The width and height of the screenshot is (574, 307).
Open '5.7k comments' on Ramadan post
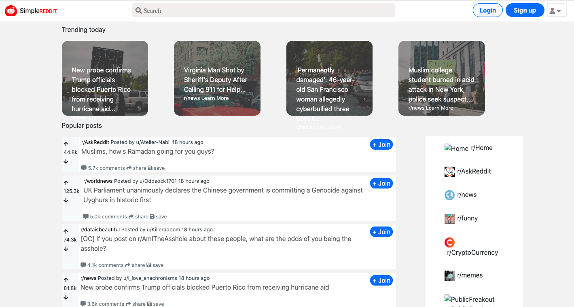106,168
